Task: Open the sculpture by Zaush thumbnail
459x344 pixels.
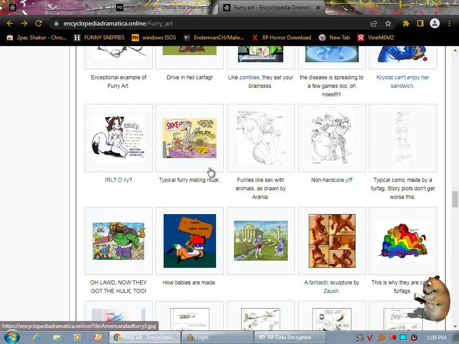Action: (x=332, y=241)
